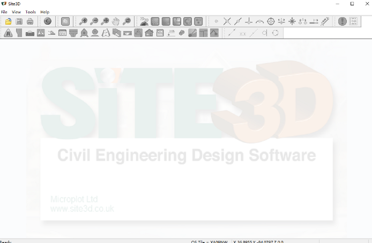Select the Zoom In magnifier tool
This screenshot has width=372, height=243.
click(x=83, y=21)
